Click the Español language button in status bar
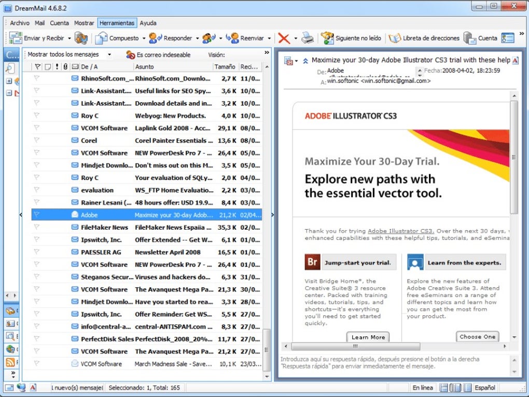 coord(485,388)
